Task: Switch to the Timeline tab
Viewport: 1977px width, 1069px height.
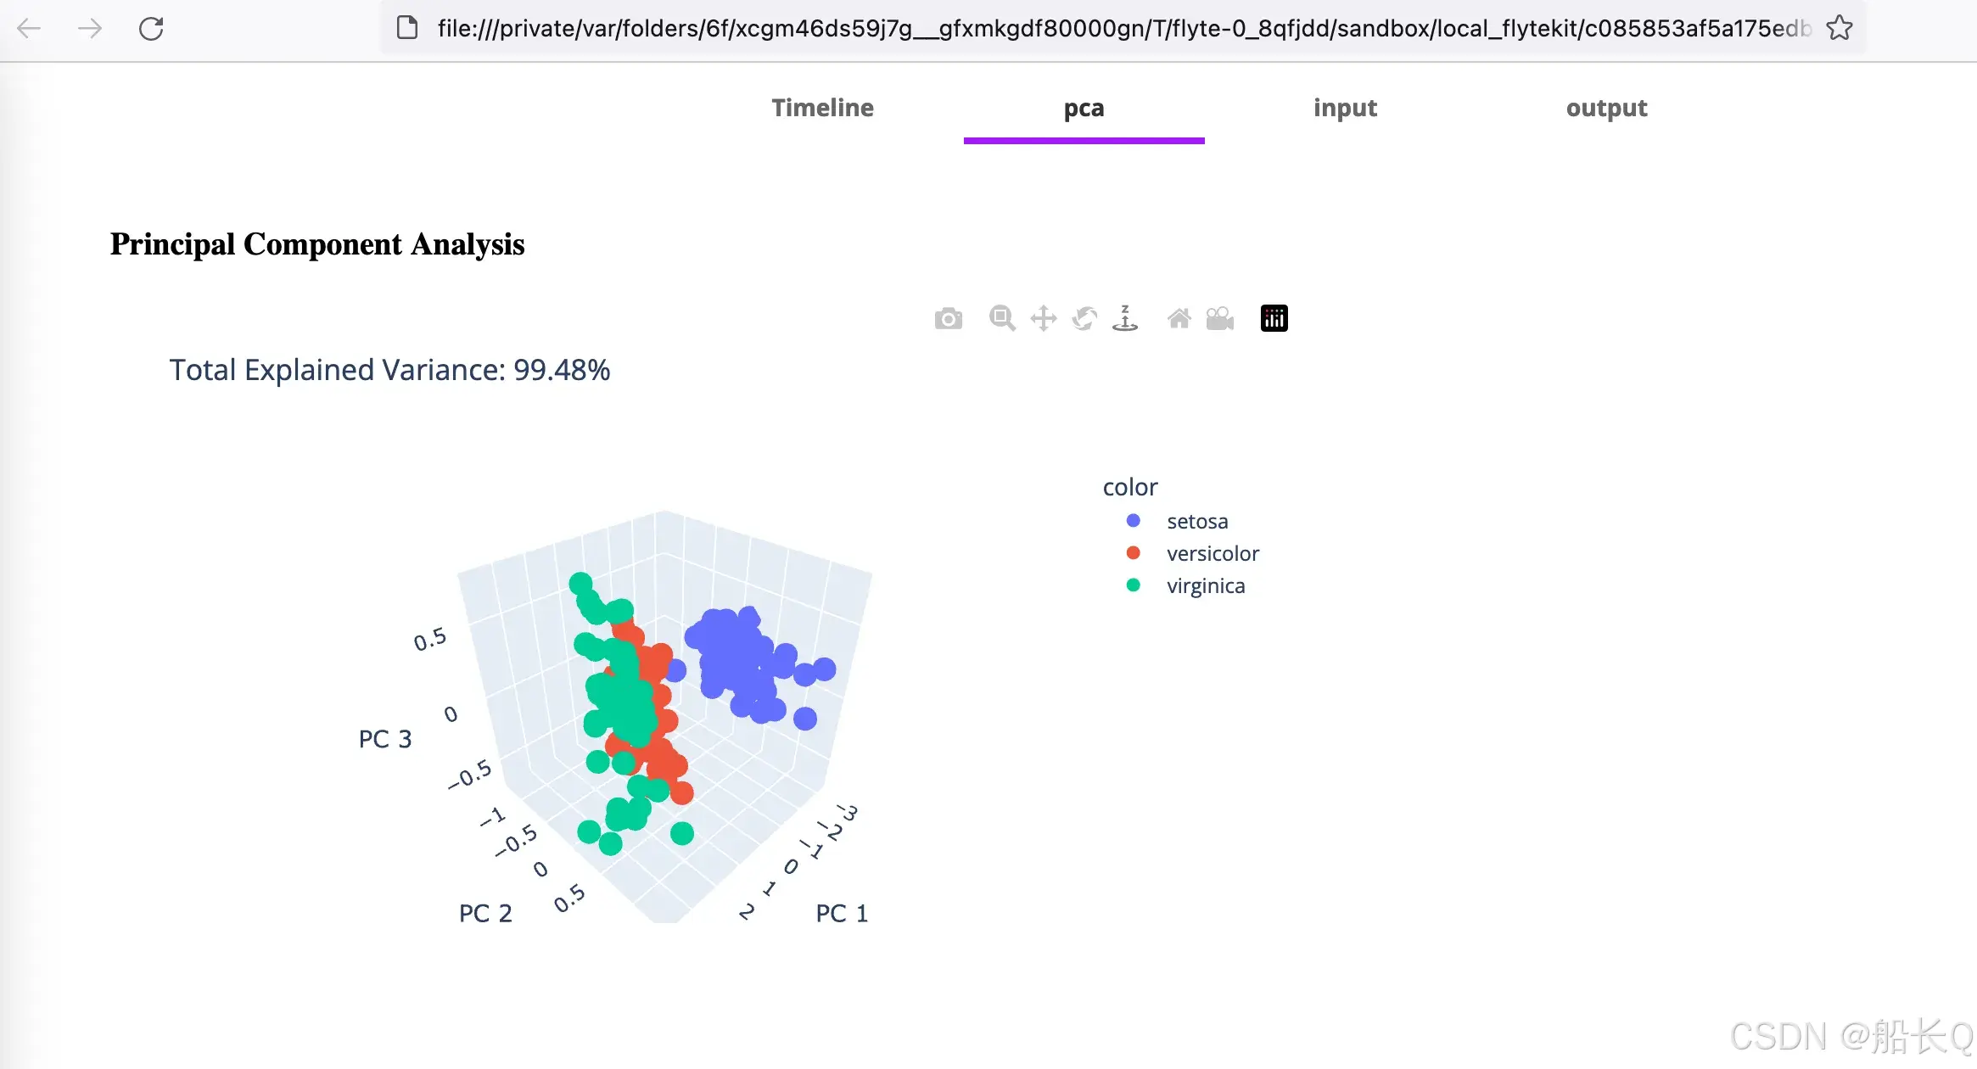Action: click(x=822, y=108)
